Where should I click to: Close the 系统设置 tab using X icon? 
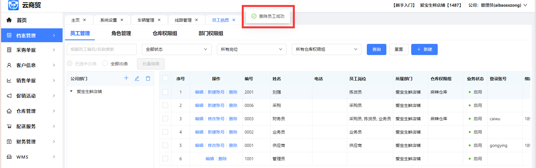tap(122, 20)
